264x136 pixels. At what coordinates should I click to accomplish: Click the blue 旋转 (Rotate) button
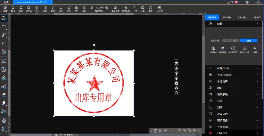[x=249, y=41]
